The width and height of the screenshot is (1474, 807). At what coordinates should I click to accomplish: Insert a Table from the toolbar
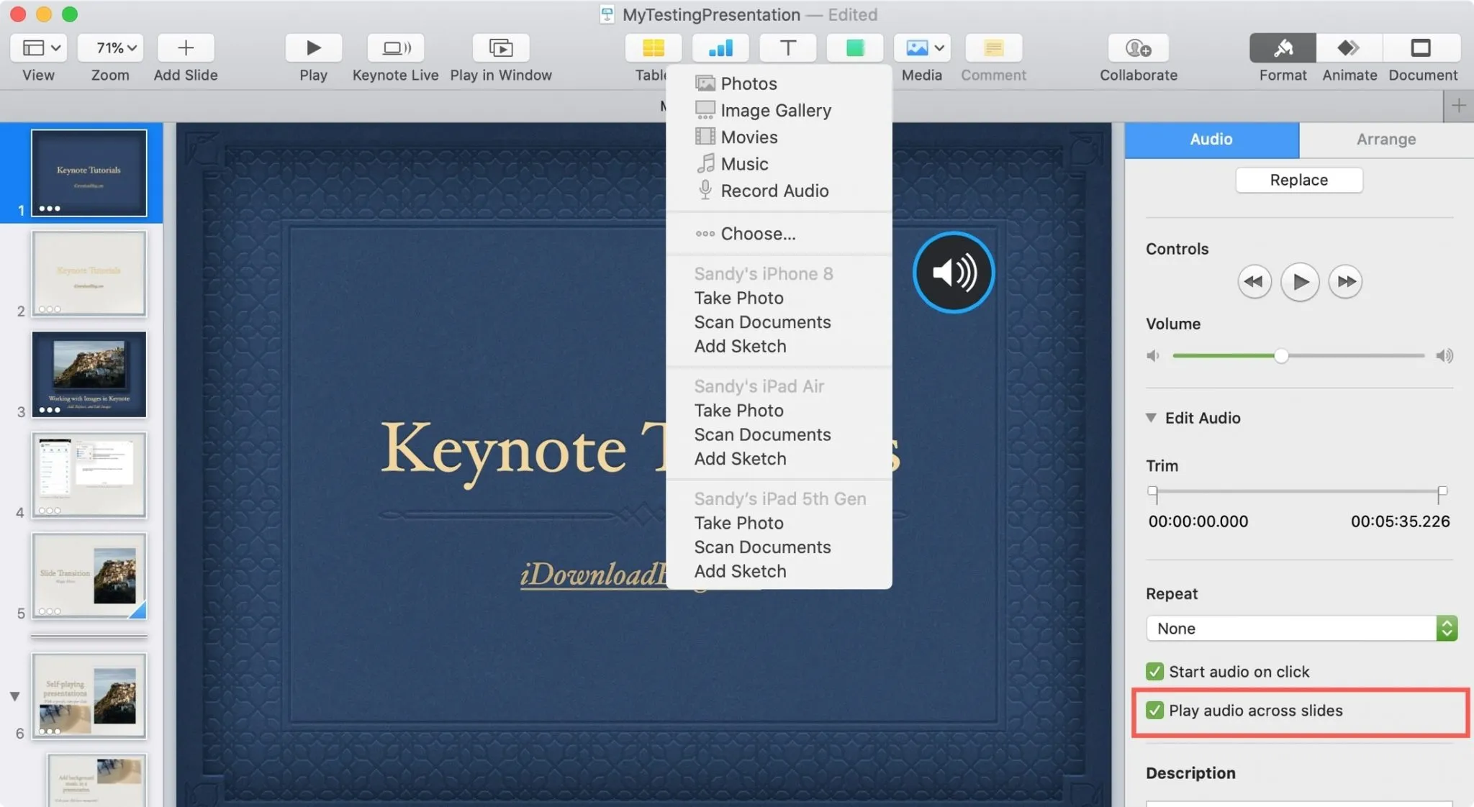point(652,47)
